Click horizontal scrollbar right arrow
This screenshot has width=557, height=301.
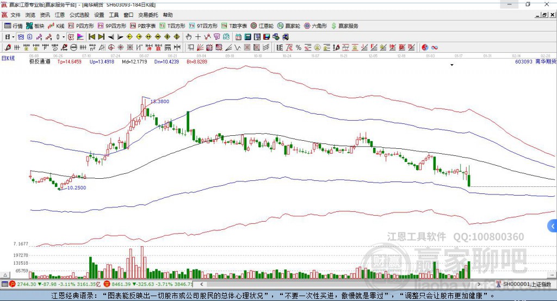[x=479, y=284]
